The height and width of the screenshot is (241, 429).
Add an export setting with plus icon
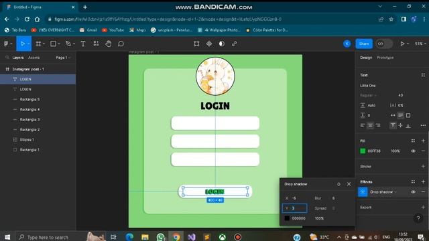click(x=423, y=207)
